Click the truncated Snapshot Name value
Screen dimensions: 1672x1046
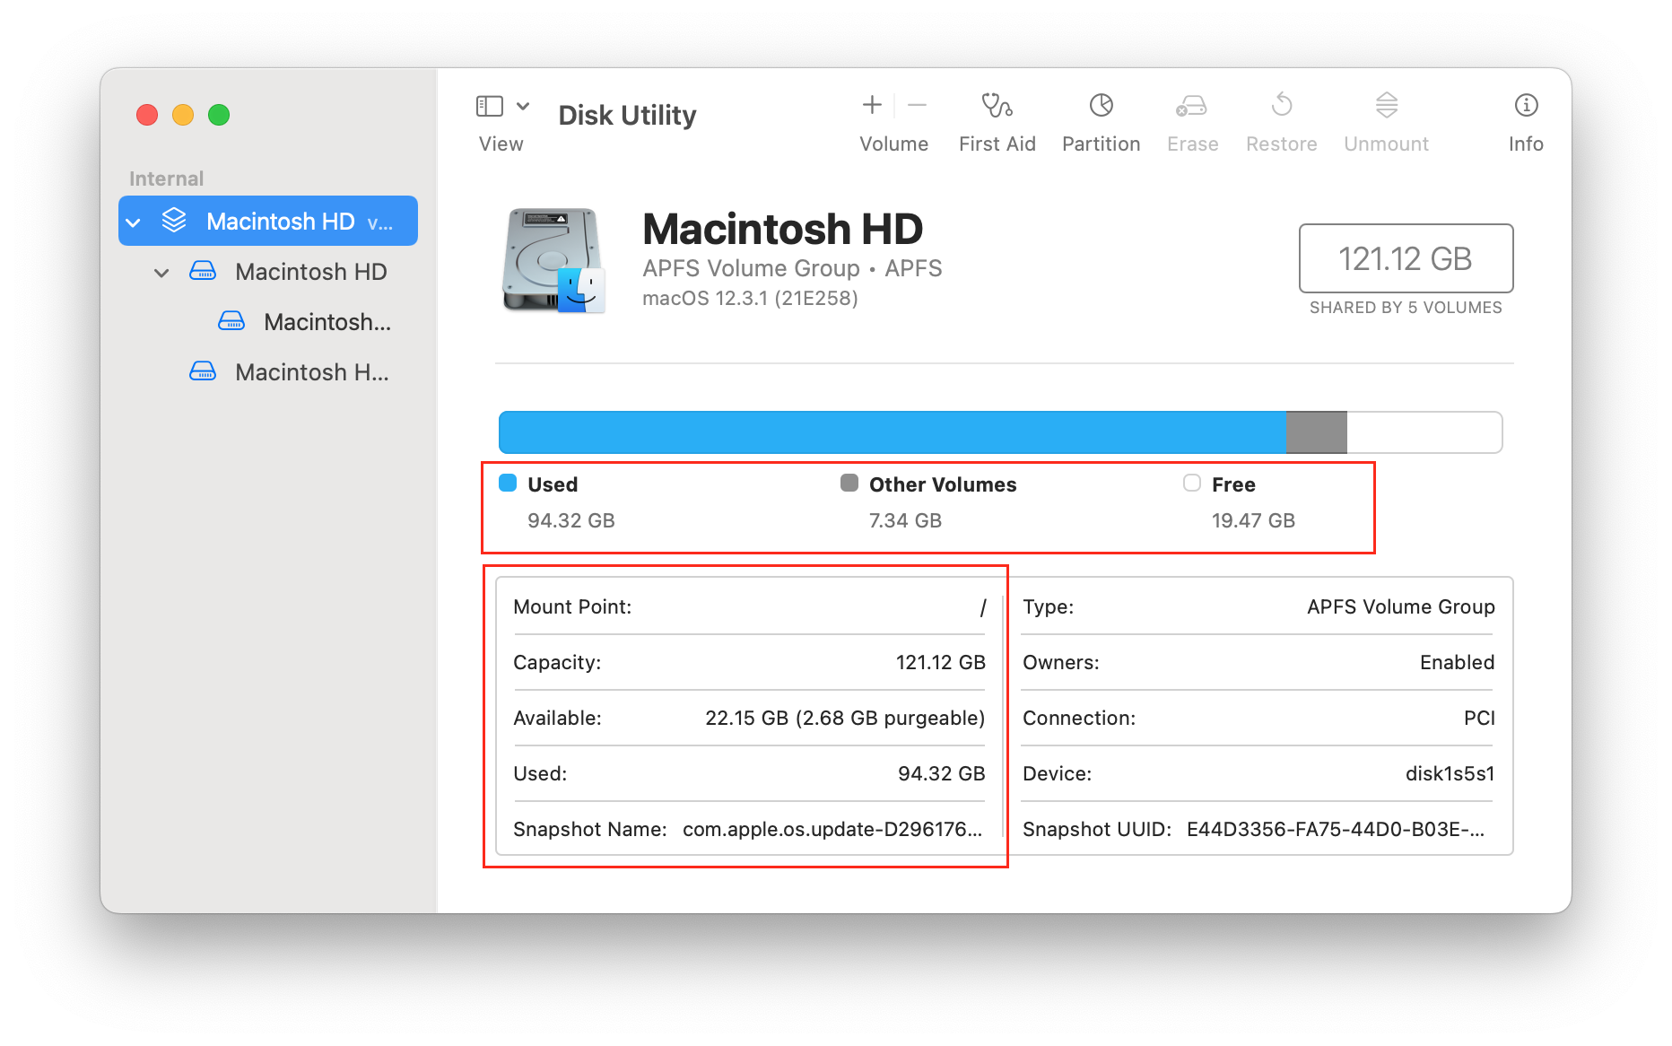click(832, 830)
